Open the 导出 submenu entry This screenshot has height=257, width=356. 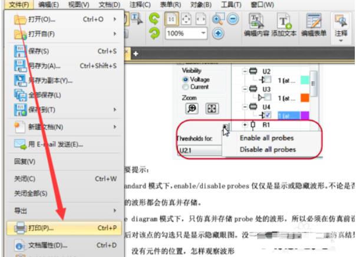click(x=65, y=211)
